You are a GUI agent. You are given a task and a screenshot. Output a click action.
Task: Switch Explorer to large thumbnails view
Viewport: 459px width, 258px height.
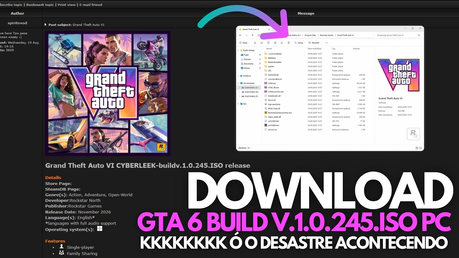(421, 148)
